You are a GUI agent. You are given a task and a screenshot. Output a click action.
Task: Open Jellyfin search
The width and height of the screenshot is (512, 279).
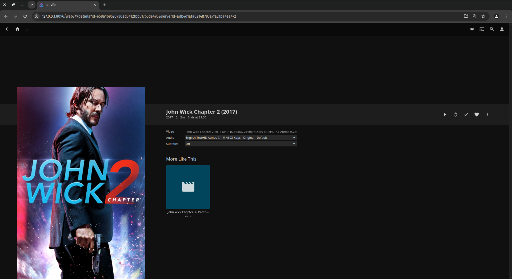(x=492, y=29)
